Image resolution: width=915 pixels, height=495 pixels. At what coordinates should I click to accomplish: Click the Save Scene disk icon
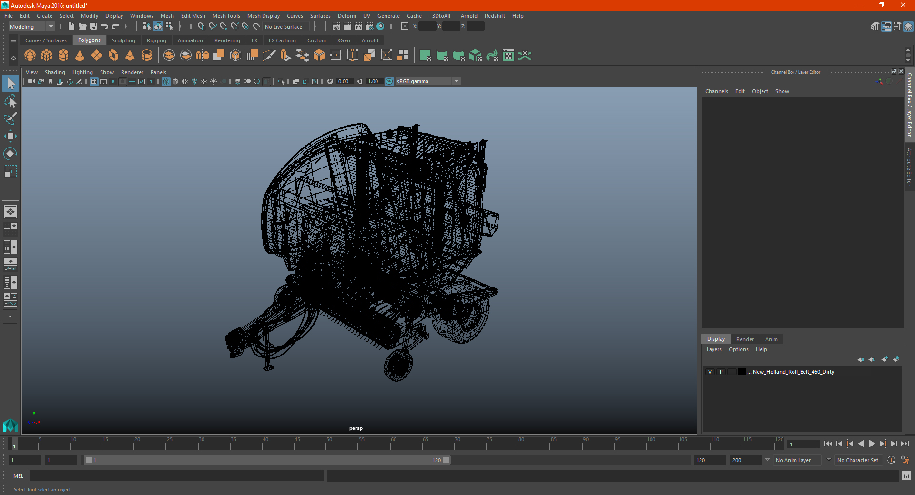93,27
